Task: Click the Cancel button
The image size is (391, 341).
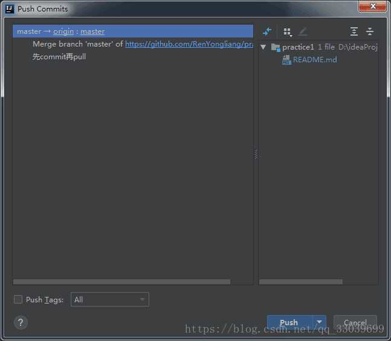Action: point(355,322)
